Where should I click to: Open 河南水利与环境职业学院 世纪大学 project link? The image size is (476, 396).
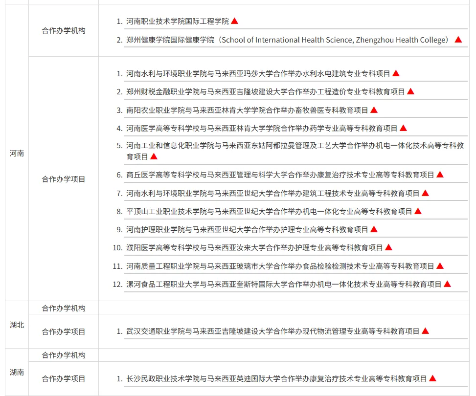click(x=273, y=193)
